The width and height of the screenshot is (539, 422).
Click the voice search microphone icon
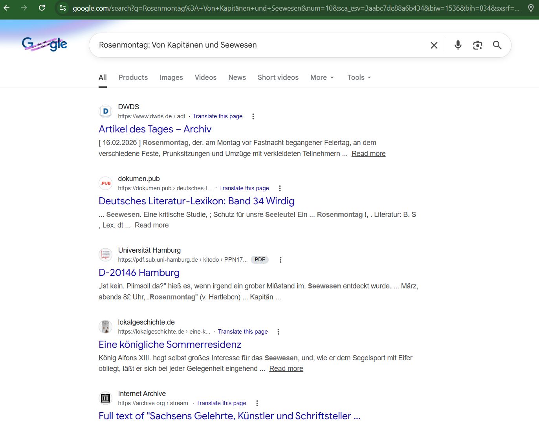coord(458,45)
